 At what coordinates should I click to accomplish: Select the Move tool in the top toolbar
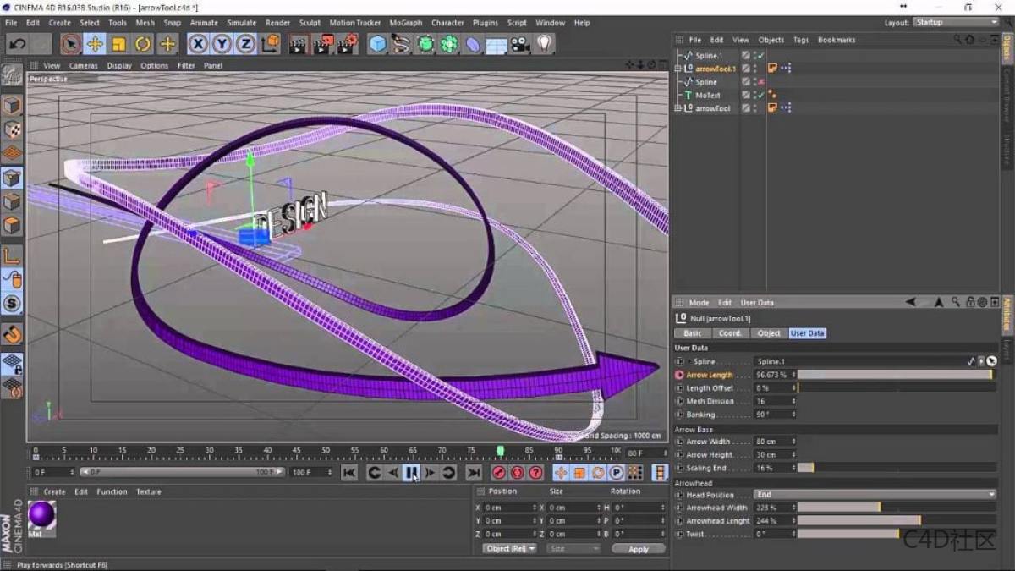click(x=95, y=44)
